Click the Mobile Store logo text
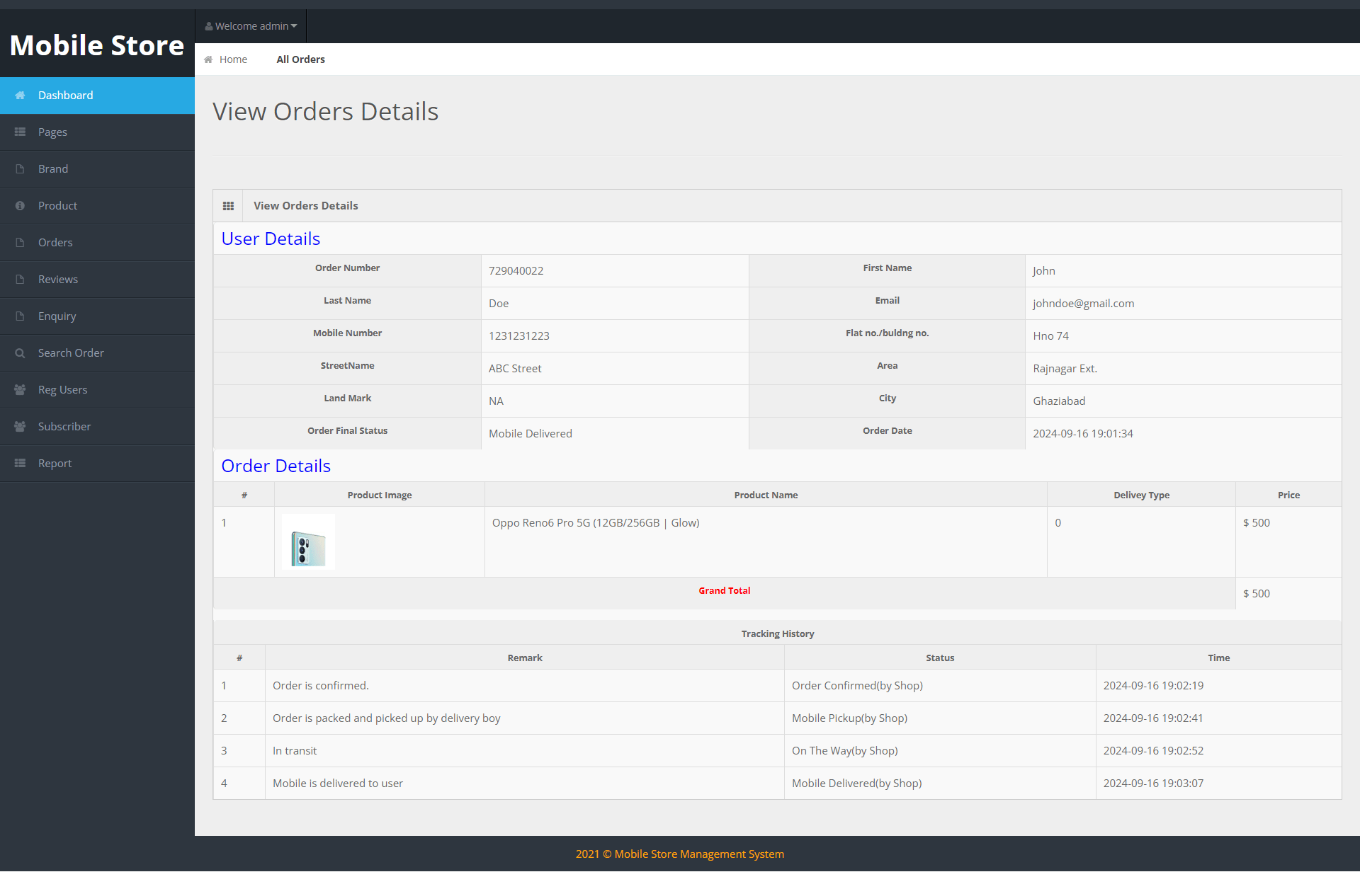1360x872 pixels. (x=97, y=45)
